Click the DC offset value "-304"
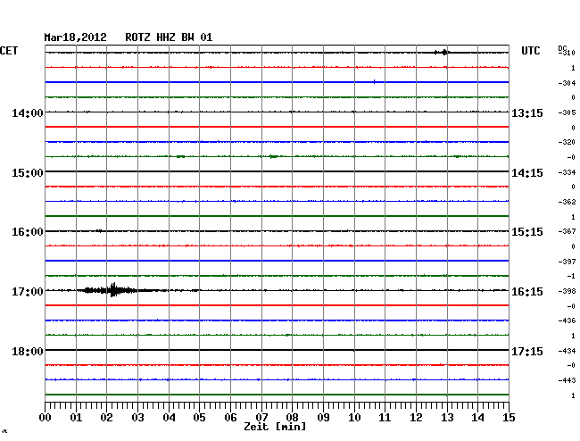The width and height of the screenshot is (580, 441). (567, 83)
